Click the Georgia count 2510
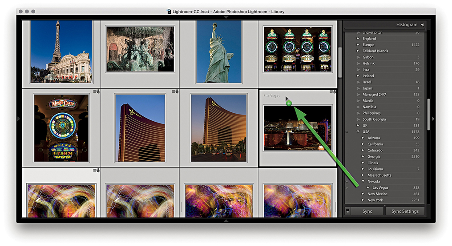 coord(416,156)
